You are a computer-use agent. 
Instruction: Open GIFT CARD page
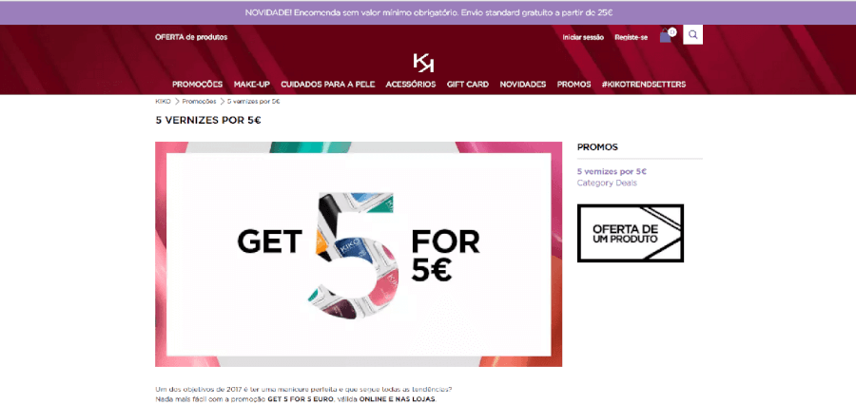pos(467,84)
